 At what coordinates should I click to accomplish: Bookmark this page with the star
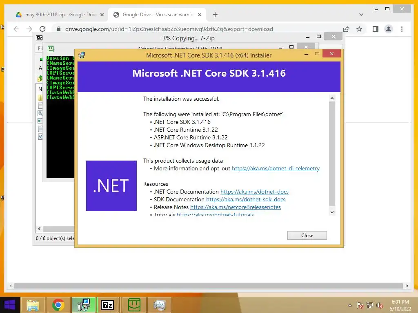[359, 29]
